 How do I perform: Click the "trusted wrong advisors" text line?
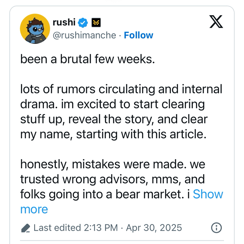pyautogui.click(x=112, y=179)
